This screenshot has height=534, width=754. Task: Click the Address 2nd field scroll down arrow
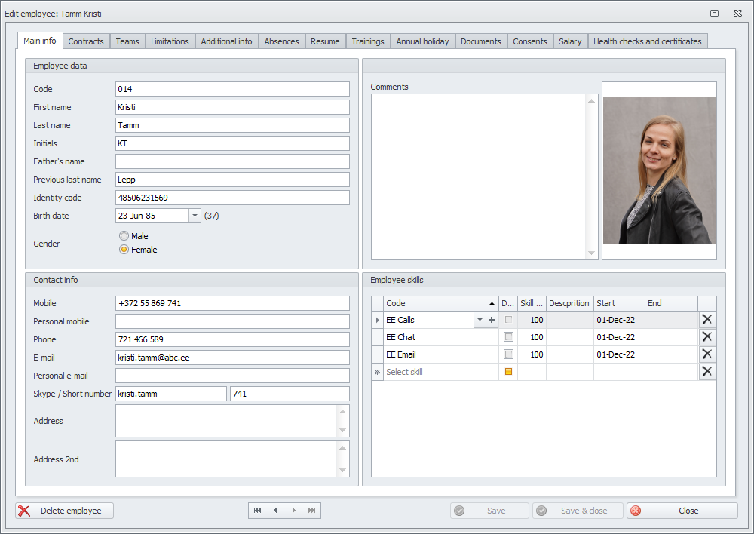click(x=342, y=470)
